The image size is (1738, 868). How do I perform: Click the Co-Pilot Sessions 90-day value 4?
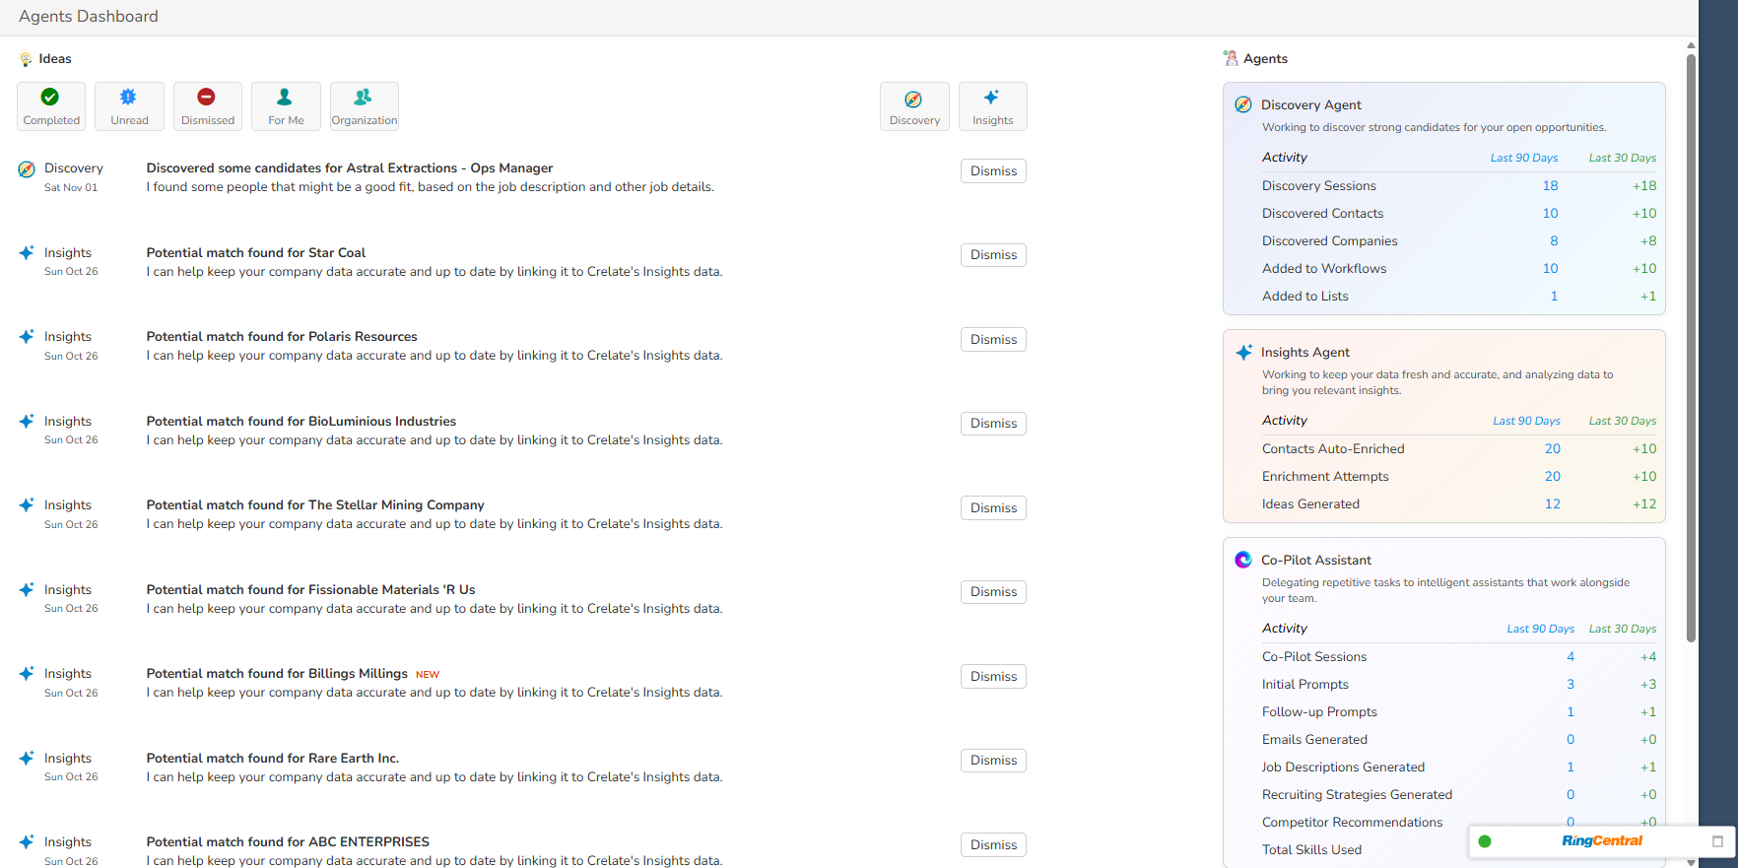tap(1571, 657)
